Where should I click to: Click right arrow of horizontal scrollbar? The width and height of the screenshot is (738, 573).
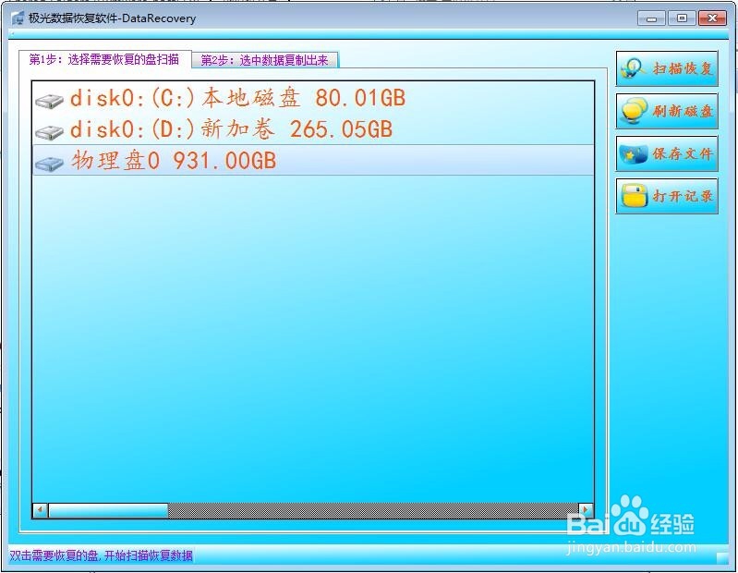point(586,510)
